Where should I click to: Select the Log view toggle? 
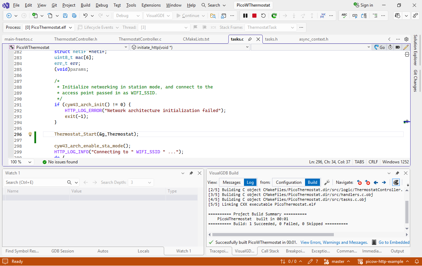pyautogui.click(x=250, y=182)
